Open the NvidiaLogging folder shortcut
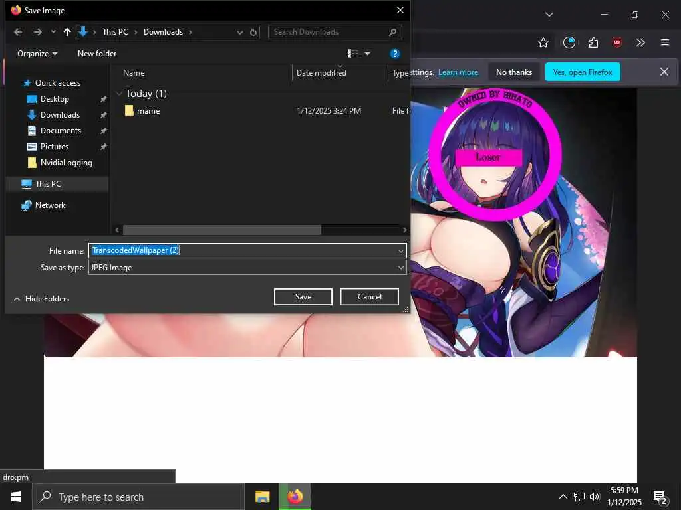Viewport: 681px width, 510px height. pyautogui.click(x=66, y=163)
